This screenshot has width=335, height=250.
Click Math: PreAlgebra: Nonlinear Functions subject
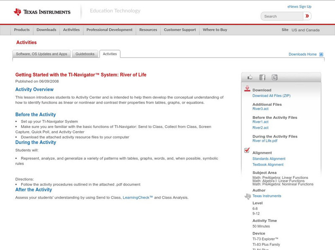[283, 184]
